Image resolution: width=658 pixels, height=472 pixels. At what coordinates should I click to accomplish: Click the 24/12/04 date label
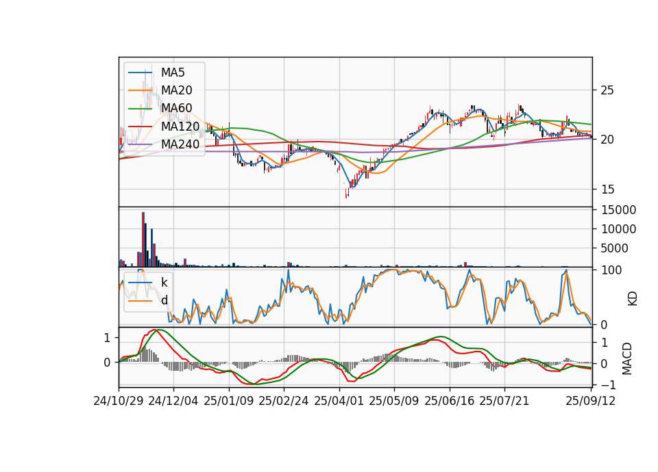pyautogui.click(x=173, y=401)
